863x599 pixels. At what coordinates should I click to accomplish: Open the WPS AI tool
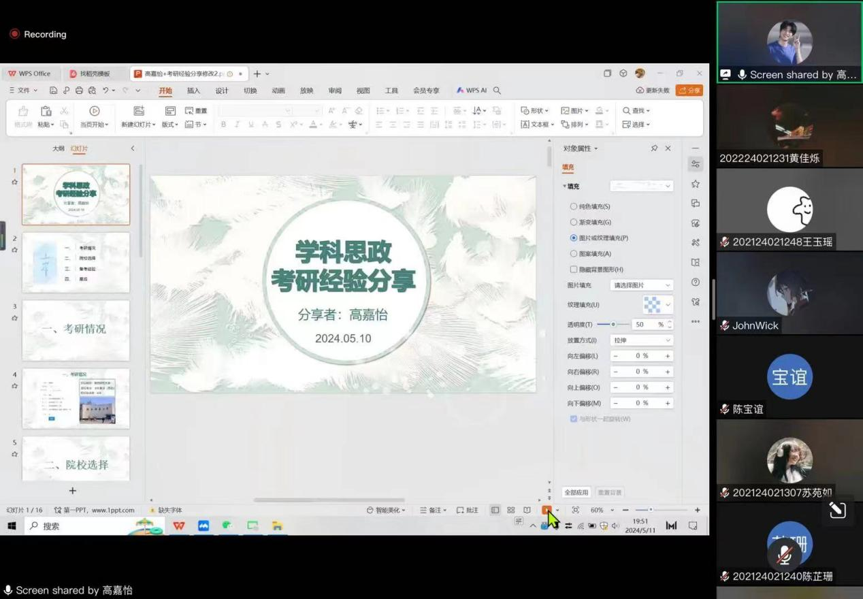[x=471, y=91]
